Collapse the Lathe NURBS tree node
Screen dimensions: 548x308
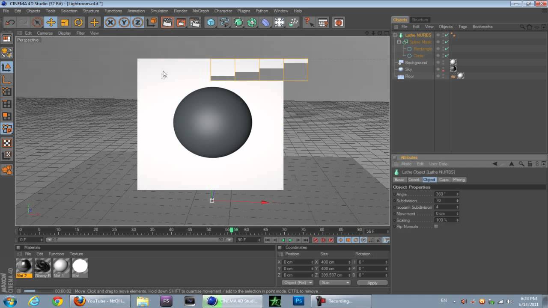coord(395,35)
